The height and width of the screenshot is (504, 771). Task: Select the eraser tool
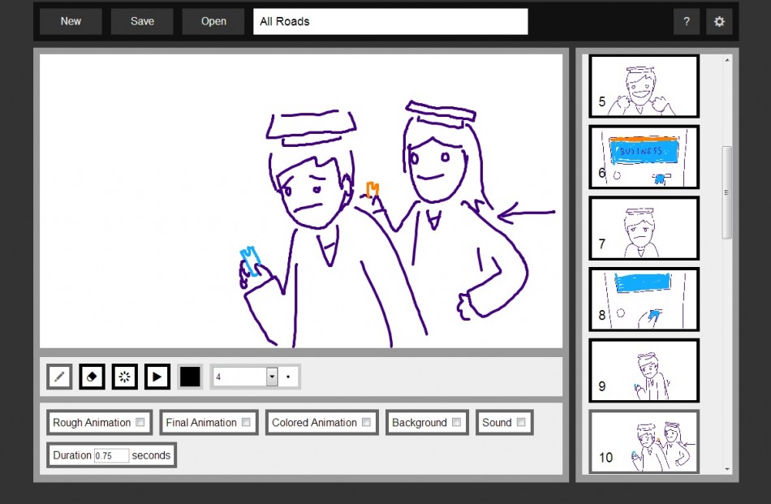(x=92, y=377)
